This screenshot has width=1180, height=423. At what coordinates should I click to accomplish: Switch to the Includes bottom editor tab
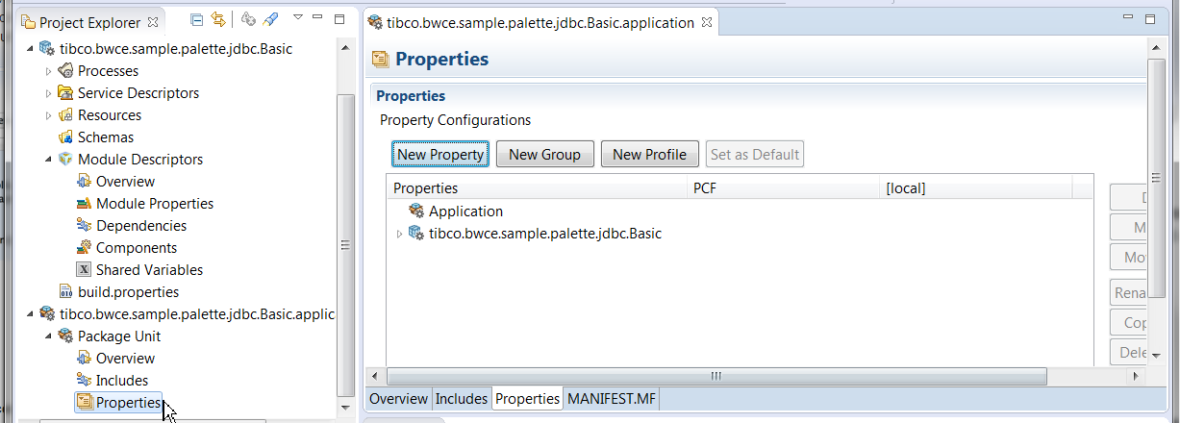pyautogui.click(x=462, y=399)
